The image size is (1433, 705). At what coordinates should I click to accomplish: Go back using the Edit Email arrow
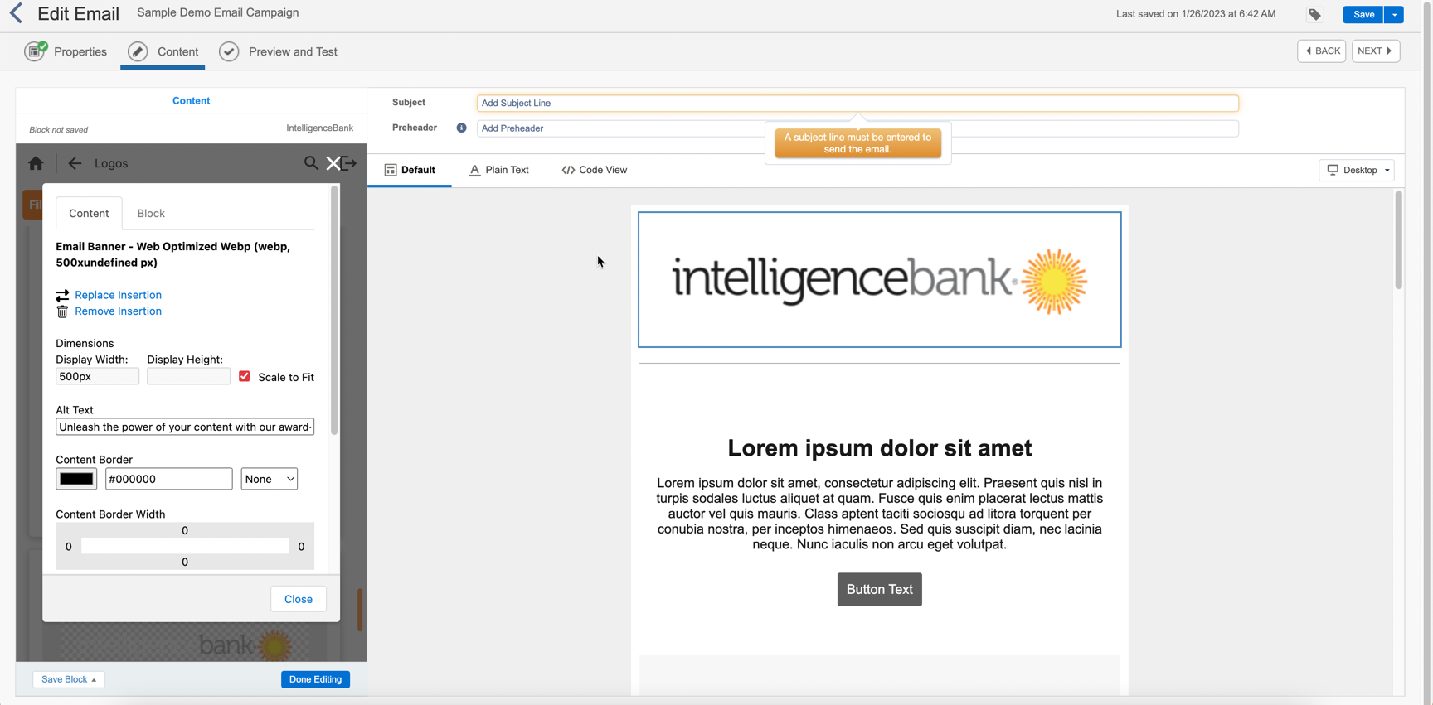pyautogui.click(x=17, y=13)
